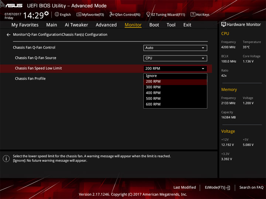Open the Tool tab
Screen dimensions: 266x199
tap(171, 25)
